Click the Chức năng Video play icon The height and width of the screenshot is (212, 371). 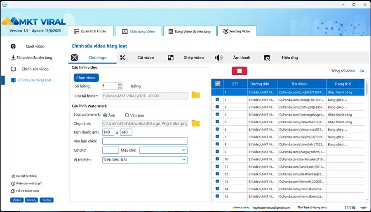124,31
